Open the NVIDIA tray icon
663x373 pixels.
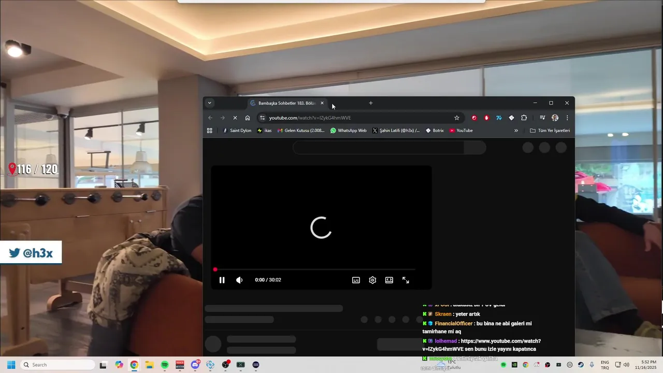[x=514, y=365]
